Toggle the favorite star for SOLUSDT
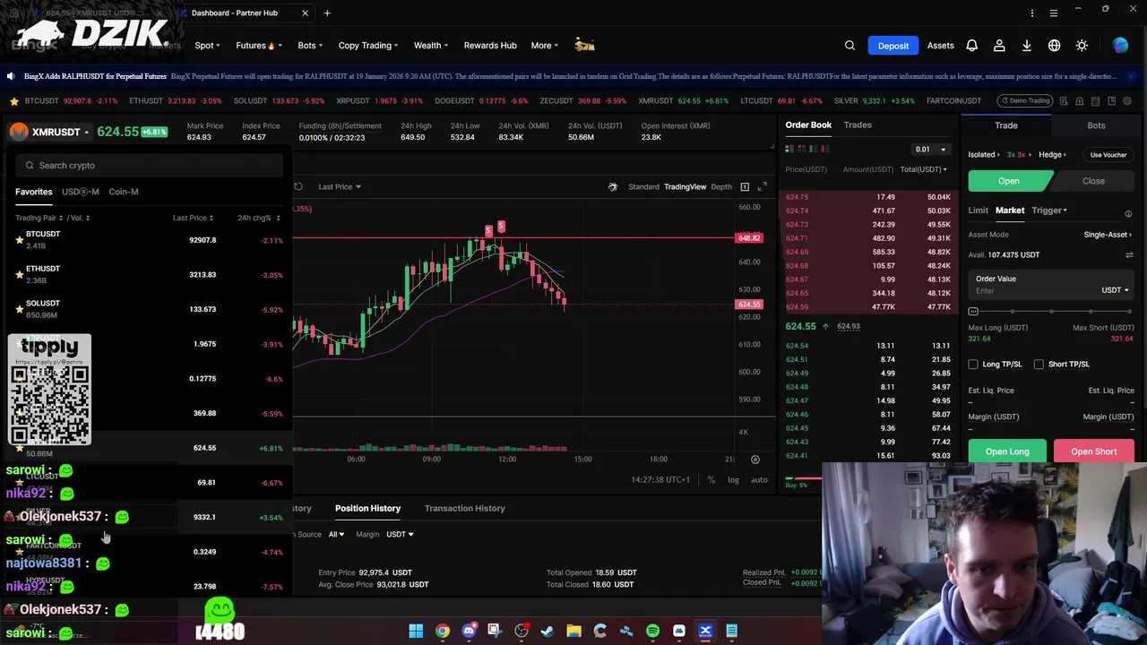The height and width of the screenshot is (645, 1147). pos(20,309)
